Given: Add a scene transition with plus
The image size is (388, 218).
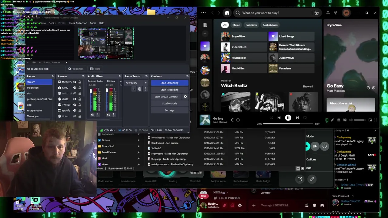Looking at the screenshot, I should (134, 89).
